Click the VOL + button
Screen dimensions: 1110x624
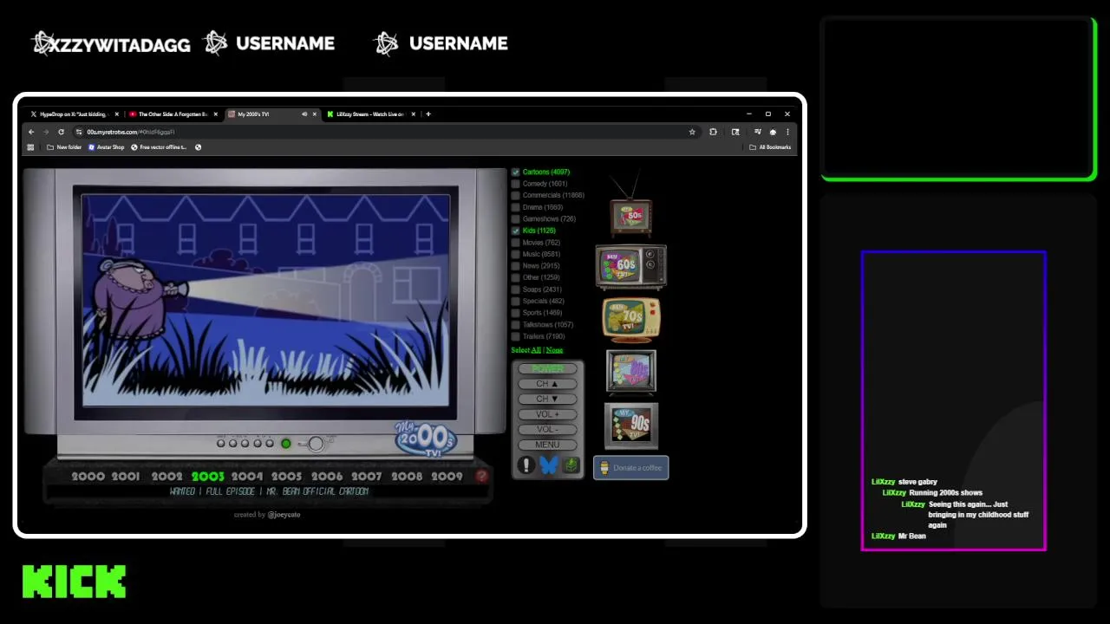coord(547,414)
